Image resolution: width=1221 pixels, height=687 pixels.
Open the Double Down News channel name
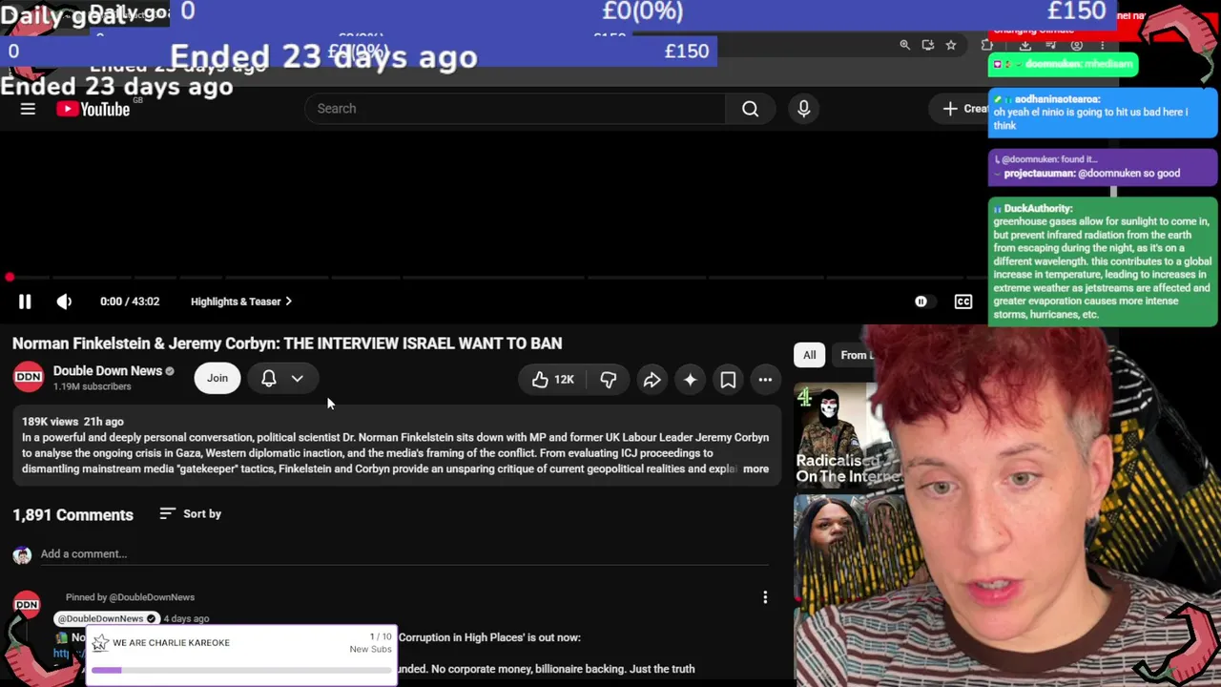108,370
